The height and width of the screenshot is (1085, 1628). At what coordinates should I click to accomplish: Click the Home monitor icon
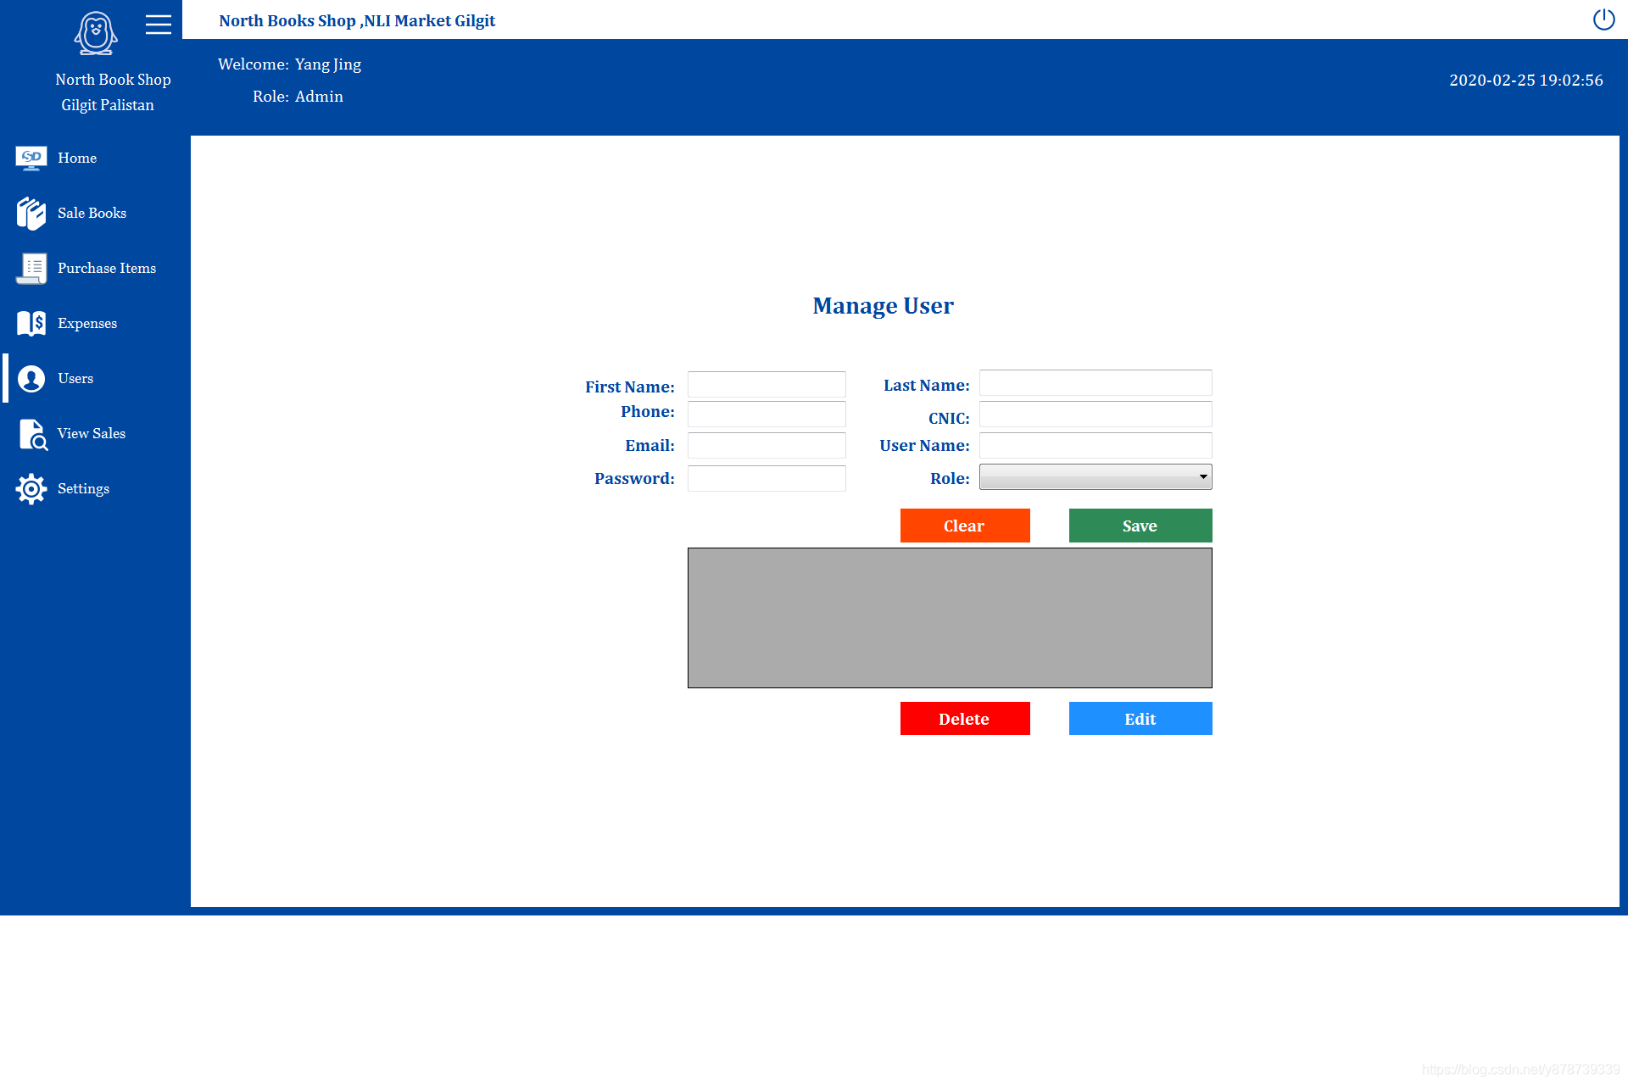(x=31, y=159)
